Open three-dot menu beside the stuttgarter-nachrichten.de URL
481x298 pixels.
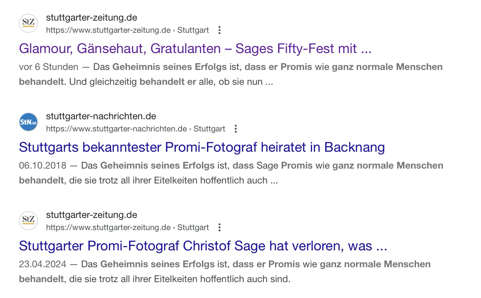[x=236, y=129]
